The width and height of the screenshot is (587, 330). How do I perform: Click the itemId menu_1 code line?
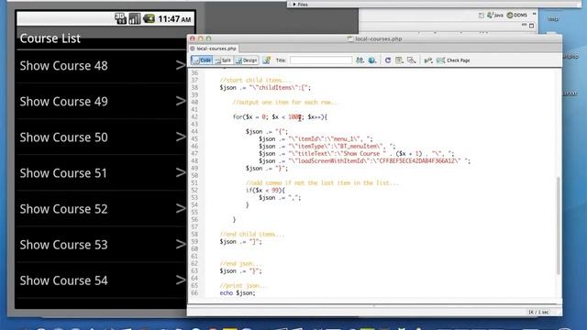click(x=316, y=138)
